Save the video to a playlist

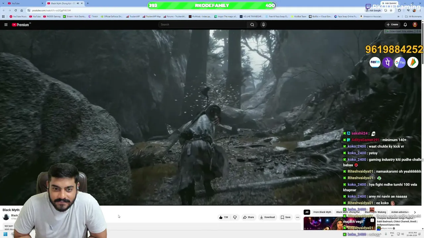[x=286, y=217]
